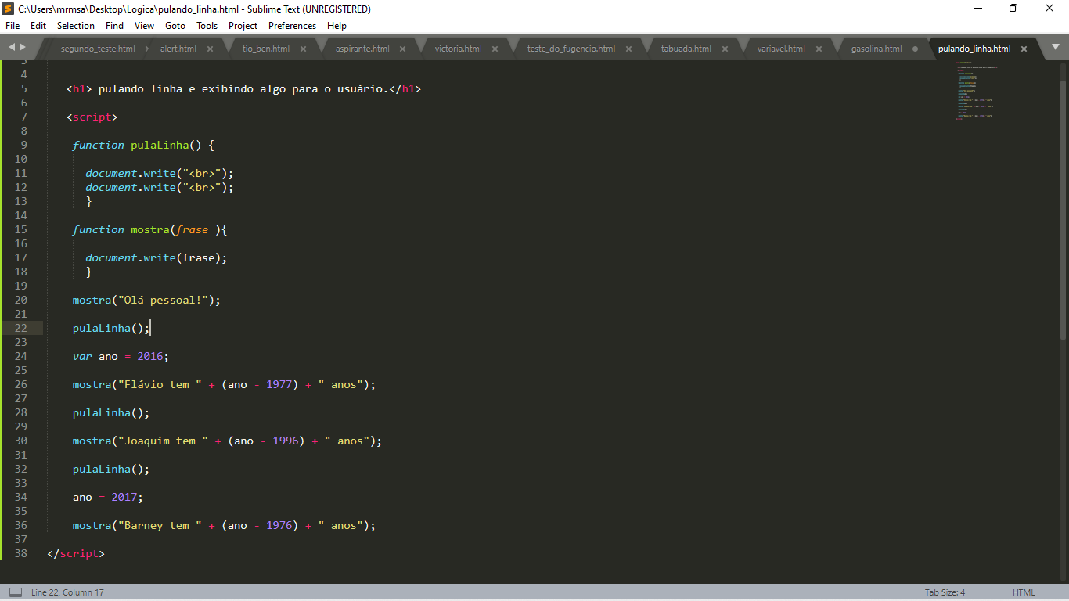Switch to the aspirante.html tab
Image resolution: width=1069 pixels, height=601 pixels.
tap(362, 49)
